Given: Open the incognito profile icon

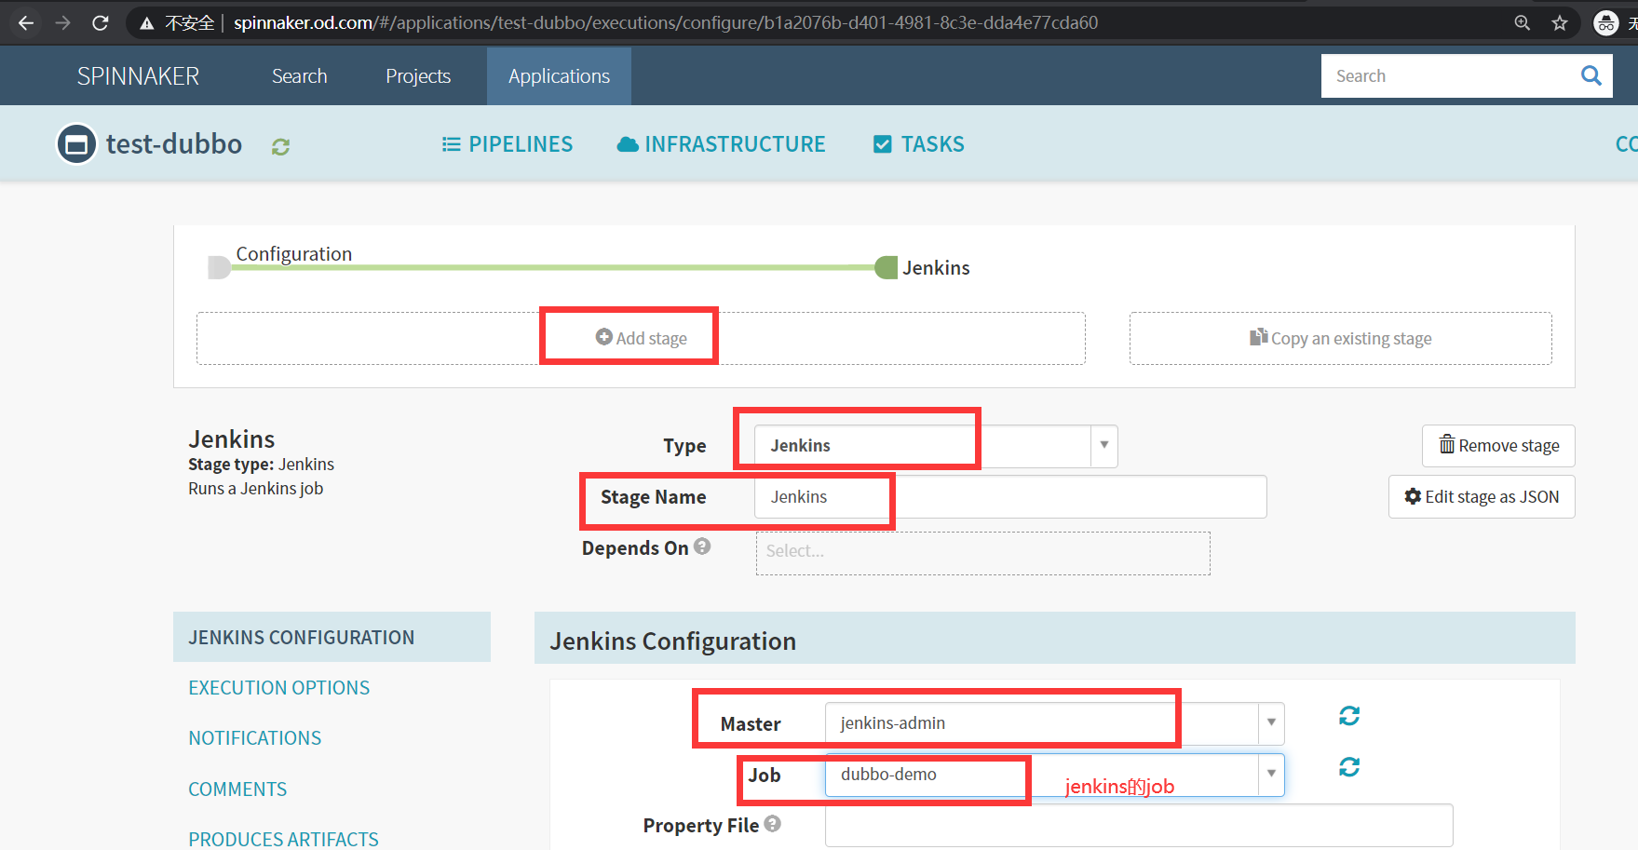Looking at the screenshot, I should [x=1606, y=22].
